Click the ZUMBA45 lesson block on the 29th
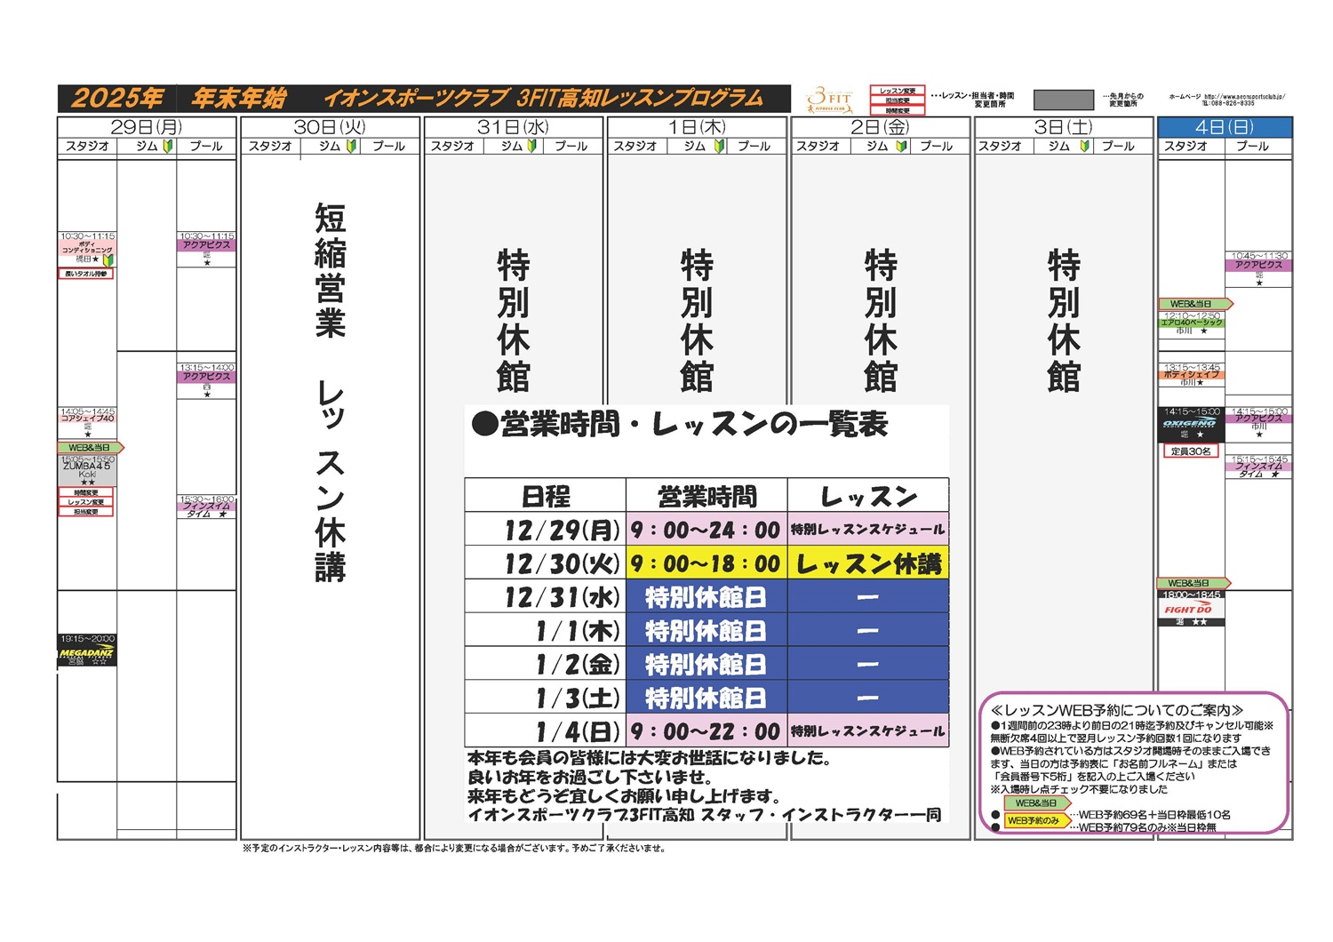This screenshot has width=1333, height=942. pos(87,468)
